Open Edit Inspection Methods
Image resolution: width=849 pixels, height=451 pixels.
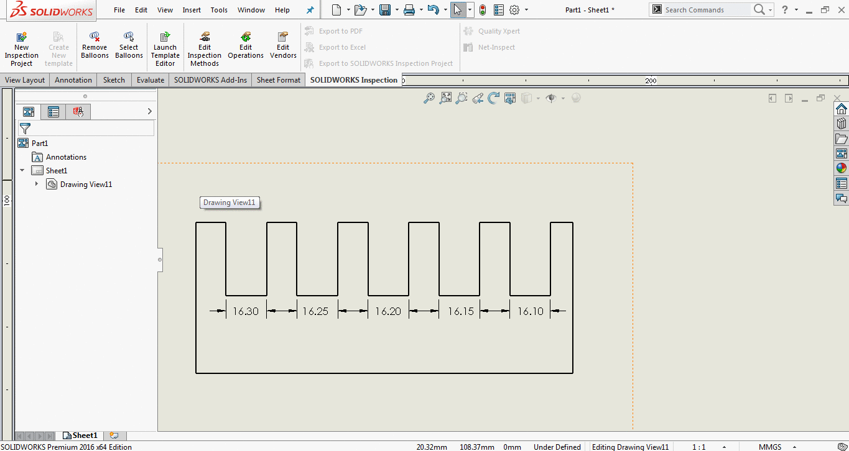click(x=205, y=37)
